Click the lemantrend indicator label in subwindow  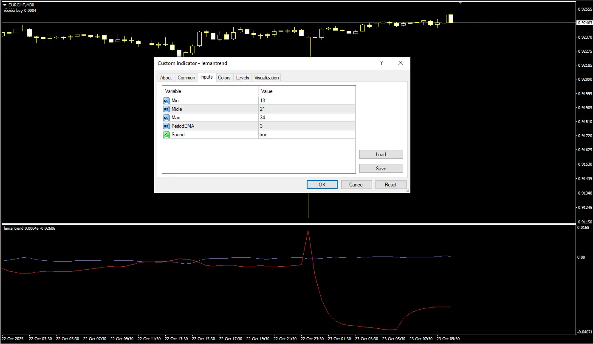29,228
